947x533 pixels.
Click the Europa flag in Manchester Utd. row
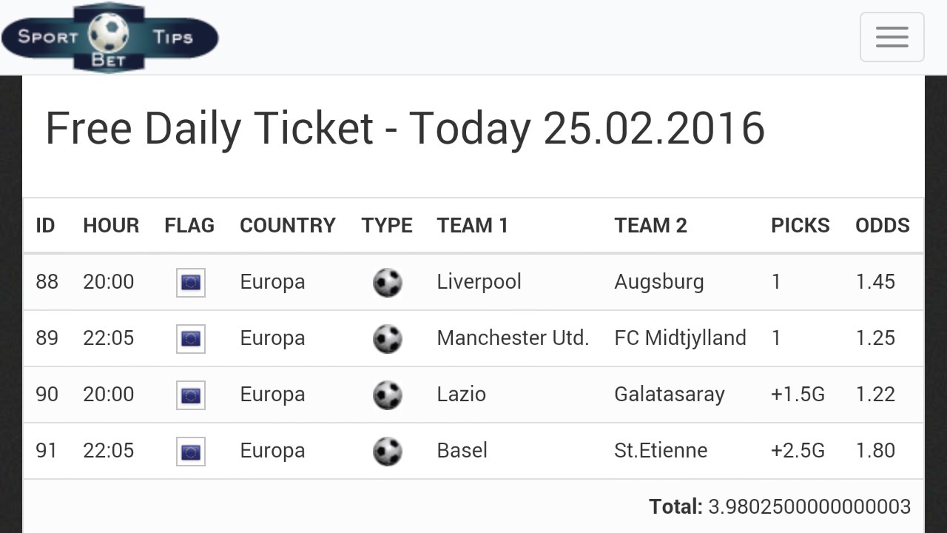click(x=191, y=338)
